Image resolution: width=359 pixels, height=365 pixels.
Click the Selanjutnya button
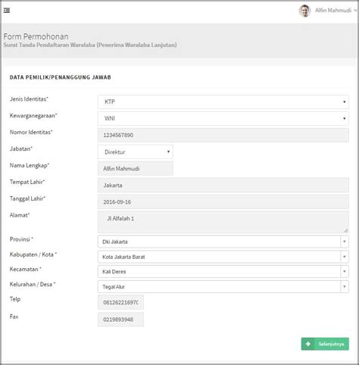pyautogui.click(x=325, y=344)
